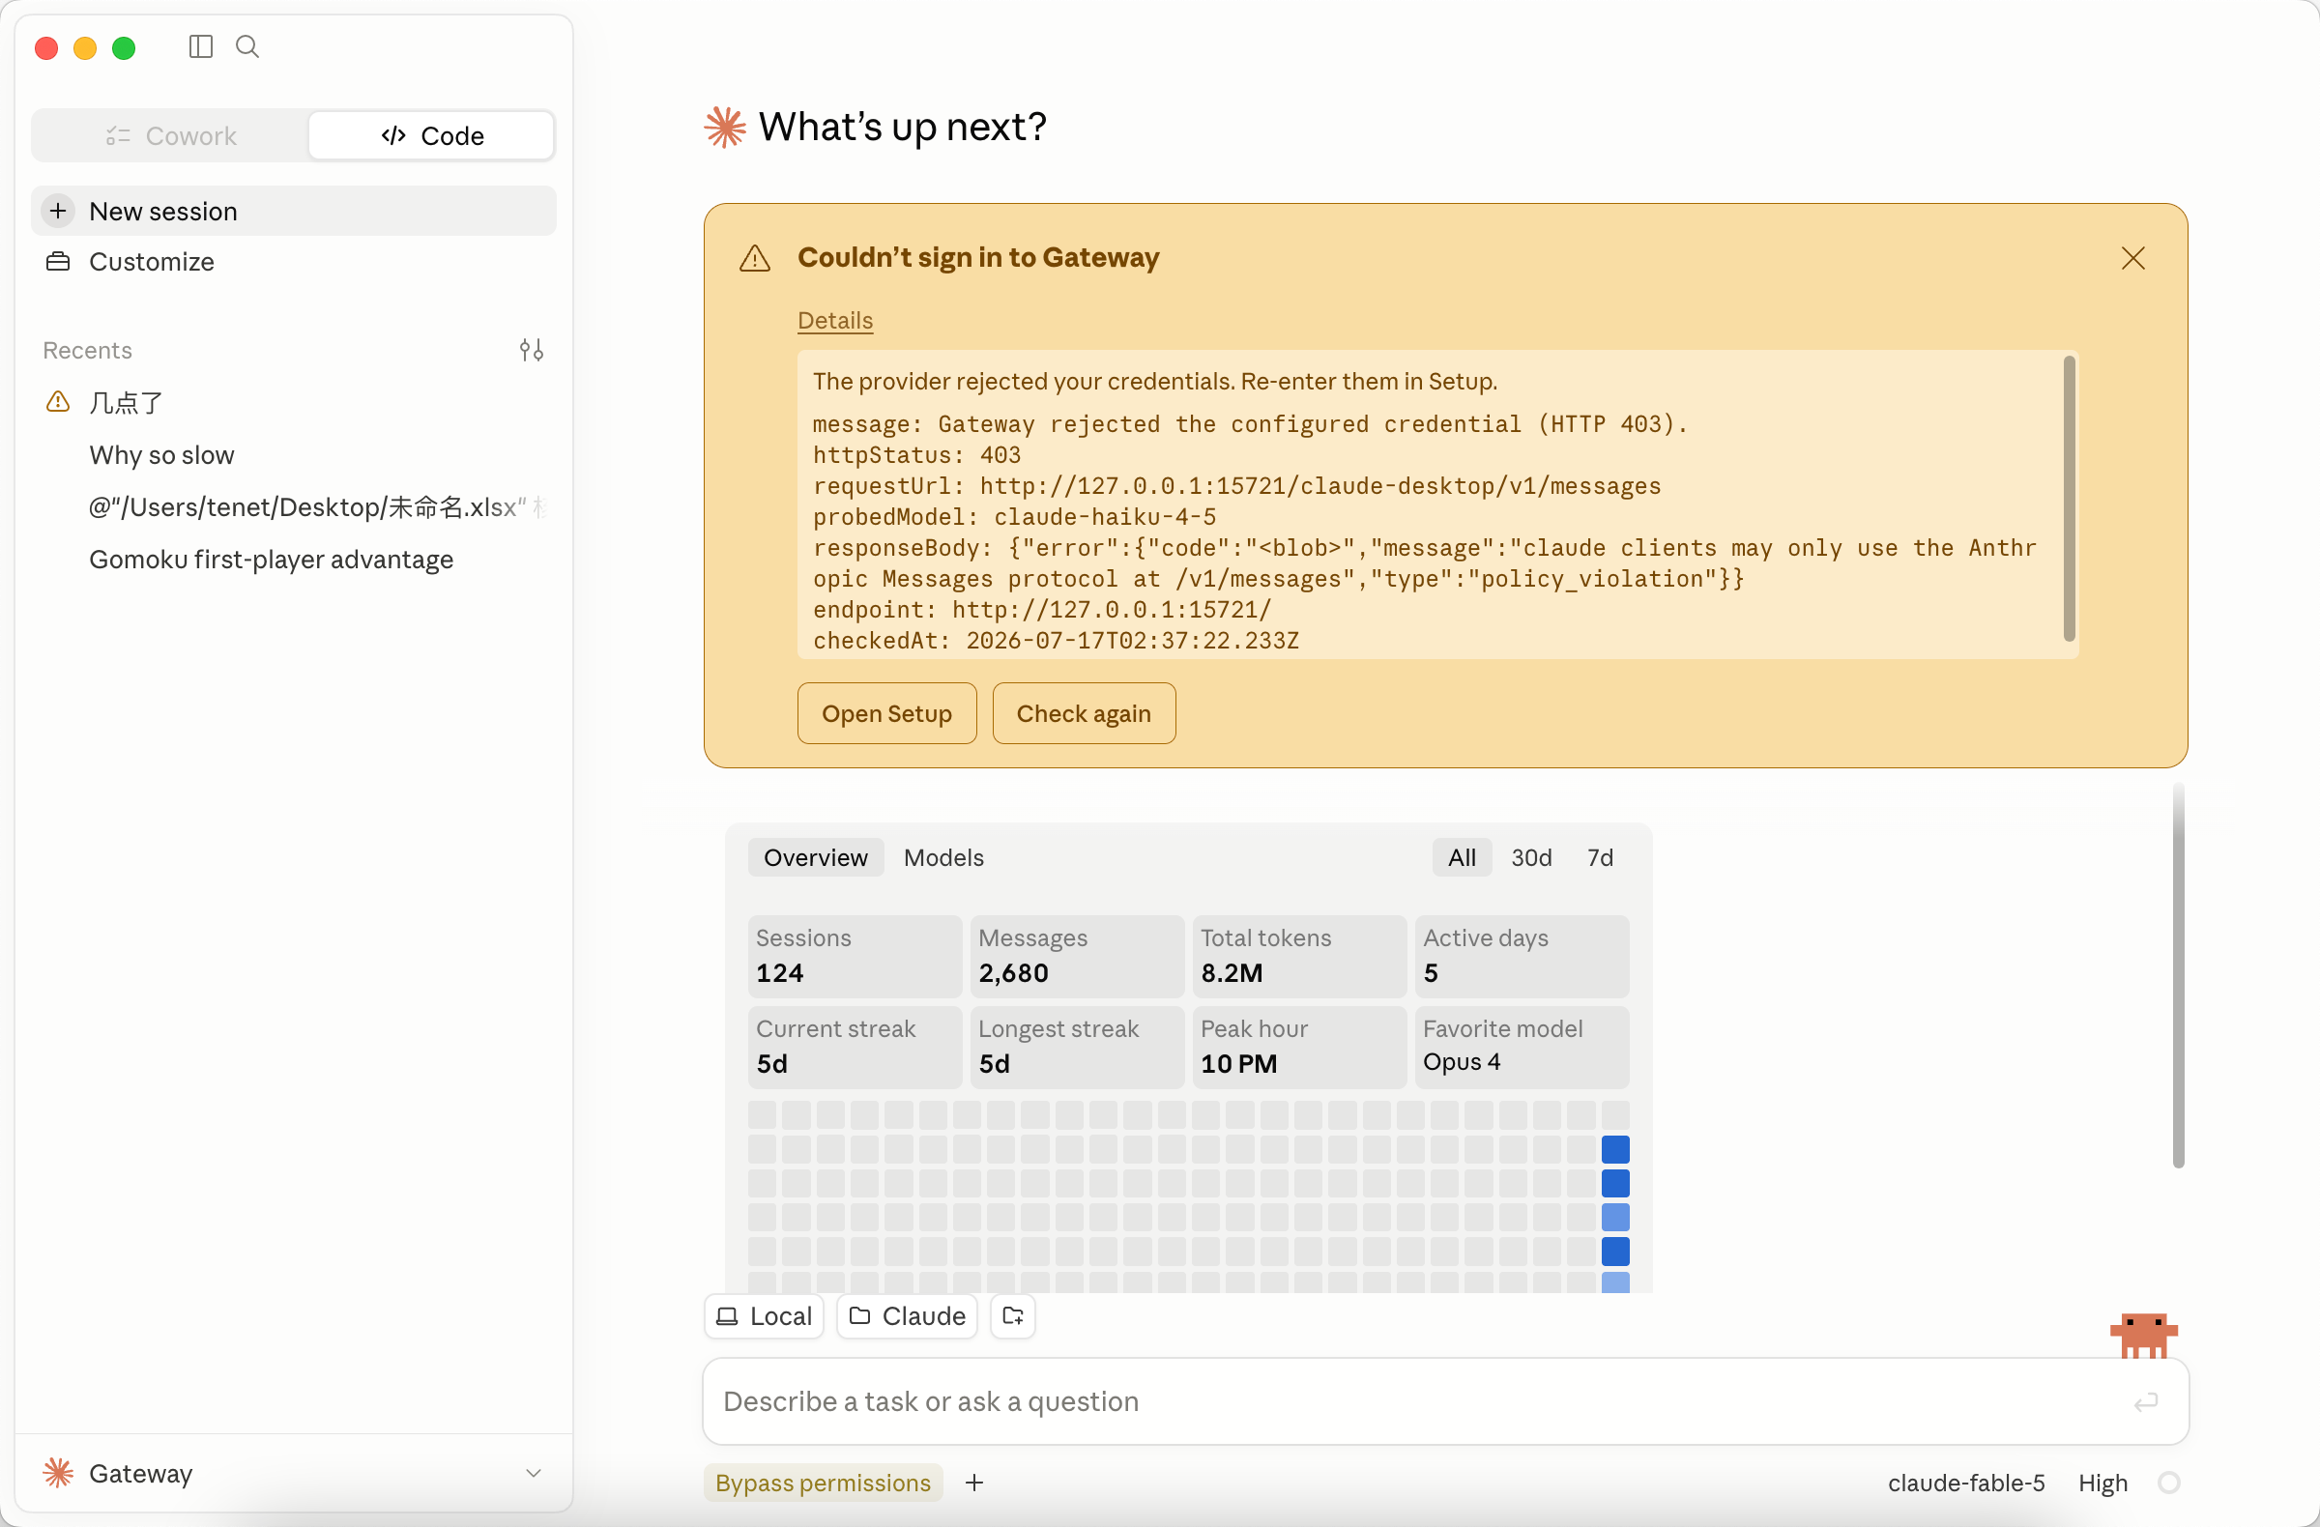Select the Overview tab
Screen dimensions: 2320x1527
click(x=816, y=857)
